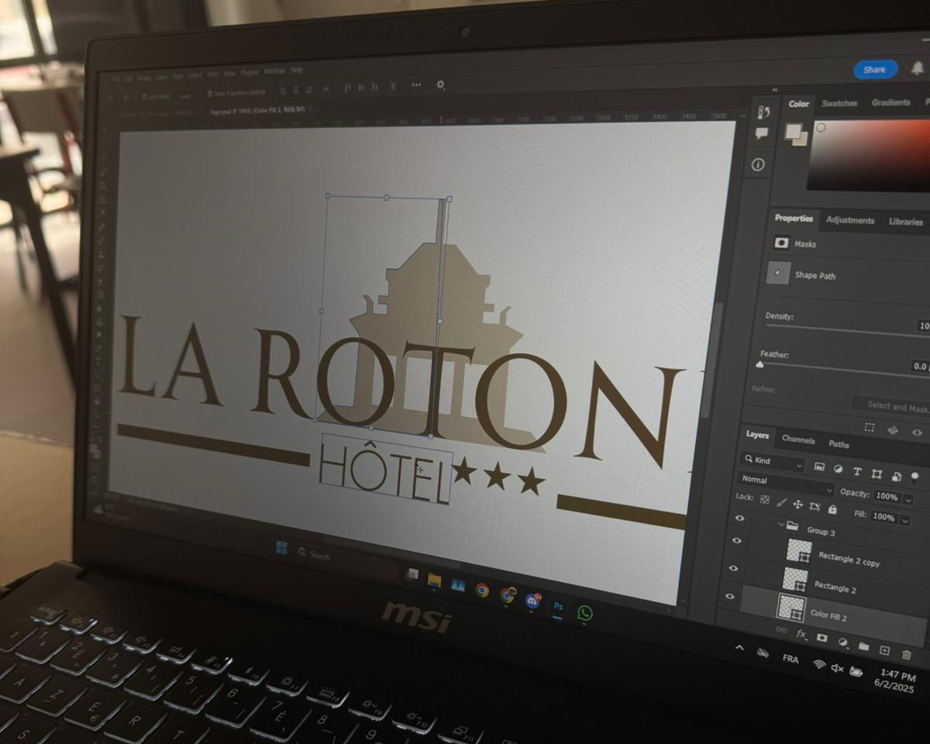930x744 pixels.
Task: Hide the Group 3 layer group
Action: (739, 518)
